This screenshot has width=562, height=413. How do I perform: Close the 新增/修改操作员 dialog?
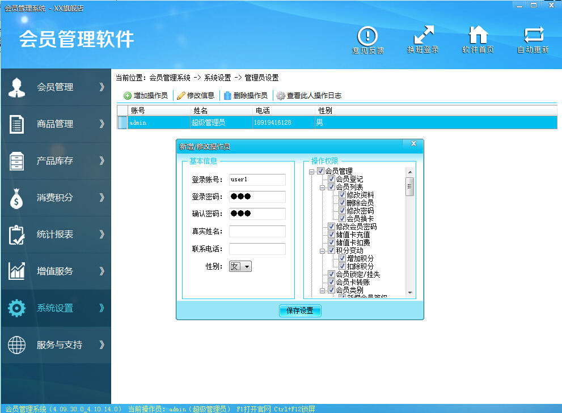[x=413, y=143]
